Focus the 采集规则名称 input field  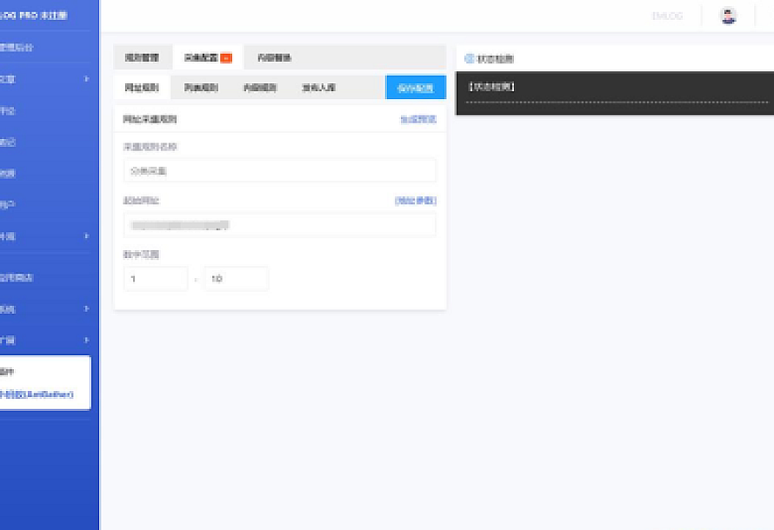pyautogui.click(x=279, y=170)
